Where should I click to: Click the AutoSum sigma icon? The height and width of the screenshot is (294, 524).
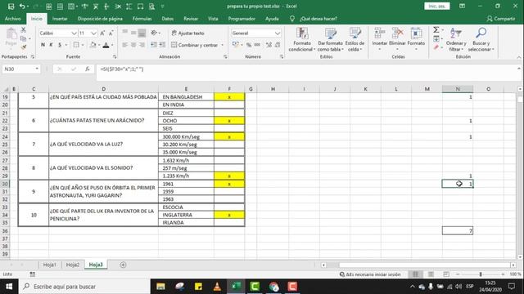point(436,30)
